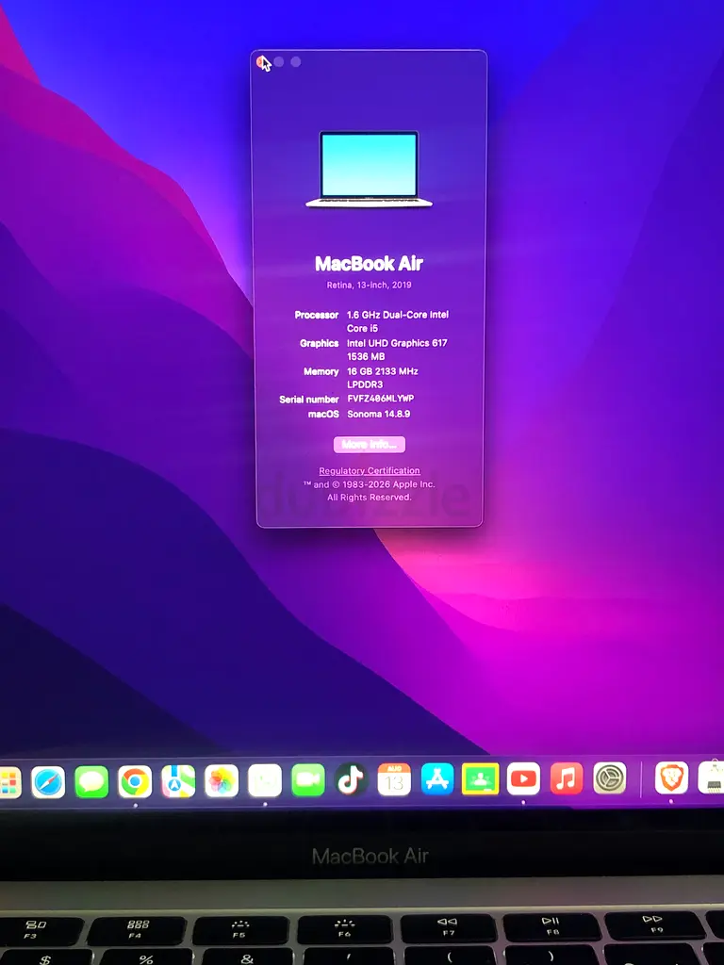Viewport: 724px width, 965px height.
Task: Open Maps from the Dock
Action: tap(178, 781)
